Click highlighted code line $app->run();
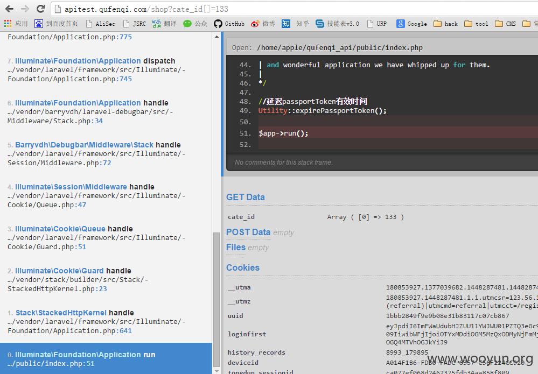Screen dimensions: 538x374 [283, 133]
